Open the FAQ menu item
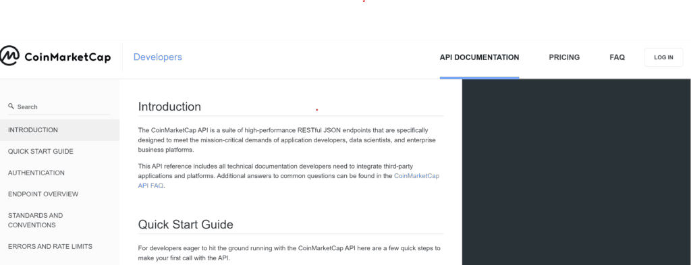 coord(617,57)
